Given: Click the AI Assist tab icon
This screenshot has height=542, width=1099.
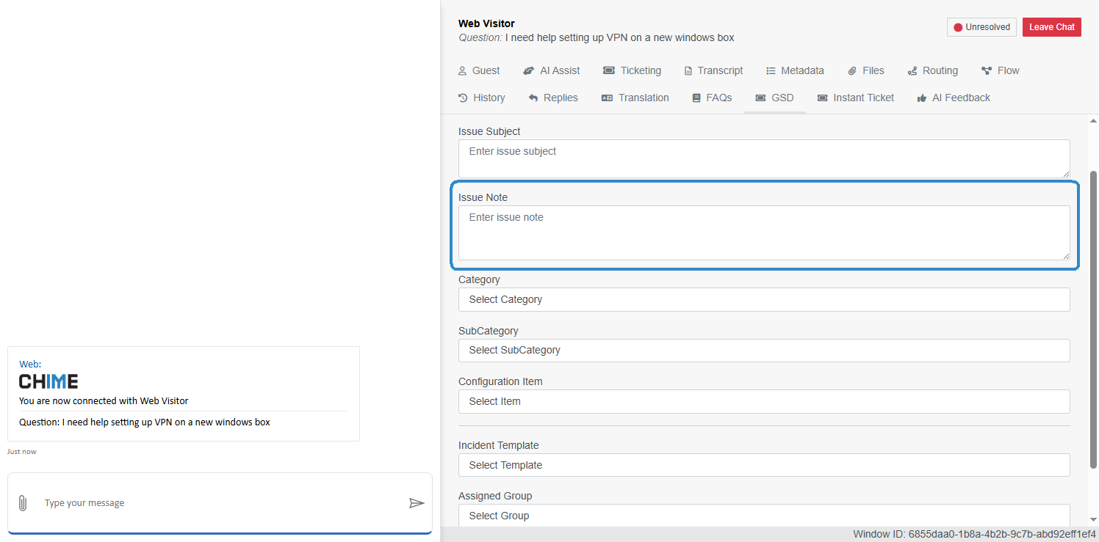Looking at the screenshot, I should (x=528, y=71).
